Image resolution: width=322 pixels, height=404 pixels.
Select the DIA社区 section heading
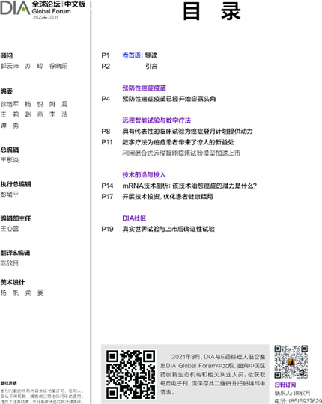134,218
